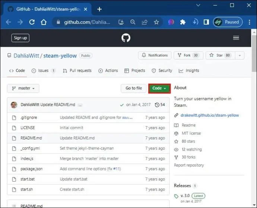The width and height of the screenshot is (257, 208).
Task: Click DahliaWitt's avatar in commit row
Action: point(14,105)
